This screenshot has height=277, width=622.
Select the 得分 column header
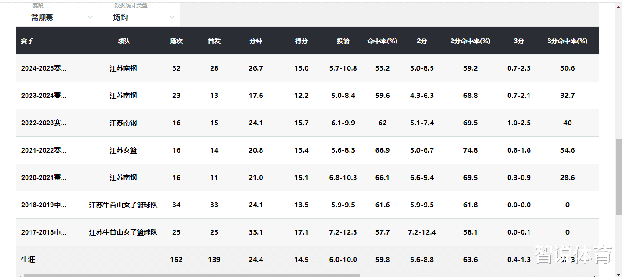(x=301, y=41)
